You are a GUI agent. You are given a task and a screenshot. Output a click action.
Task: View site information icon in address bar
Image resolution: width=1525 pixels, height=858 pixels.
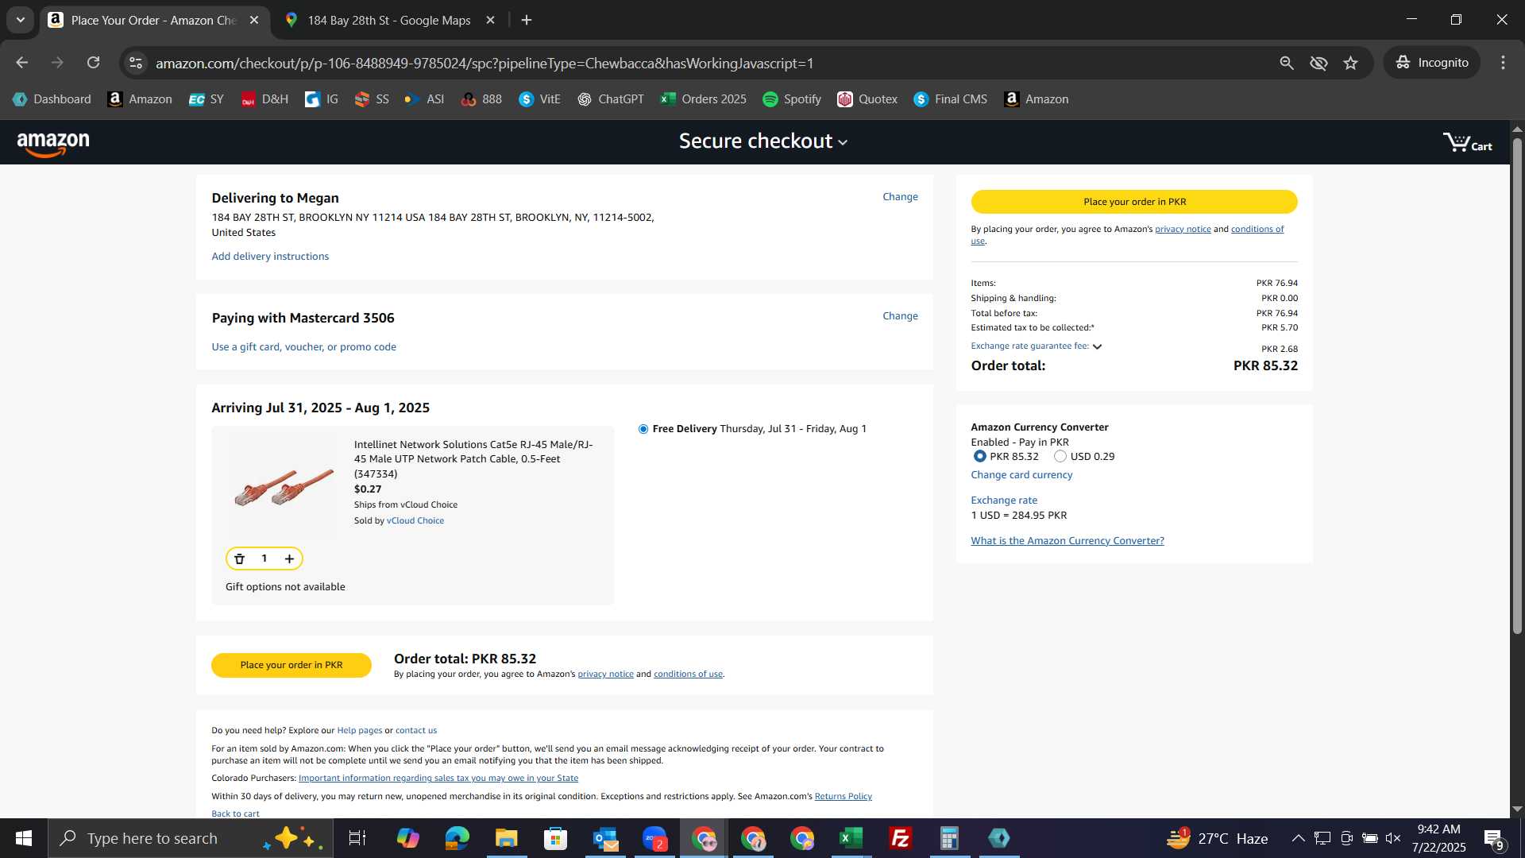pyautogui.click(x=136, y=63)
